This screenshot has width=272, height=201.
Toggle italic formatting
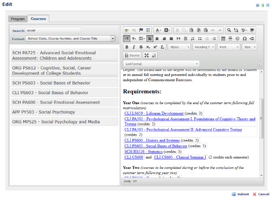[134, 47]
